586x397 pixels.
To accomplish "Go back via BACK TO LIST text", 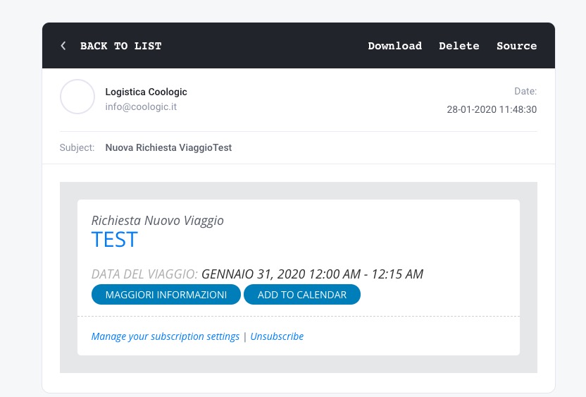I will click(120, 46).
